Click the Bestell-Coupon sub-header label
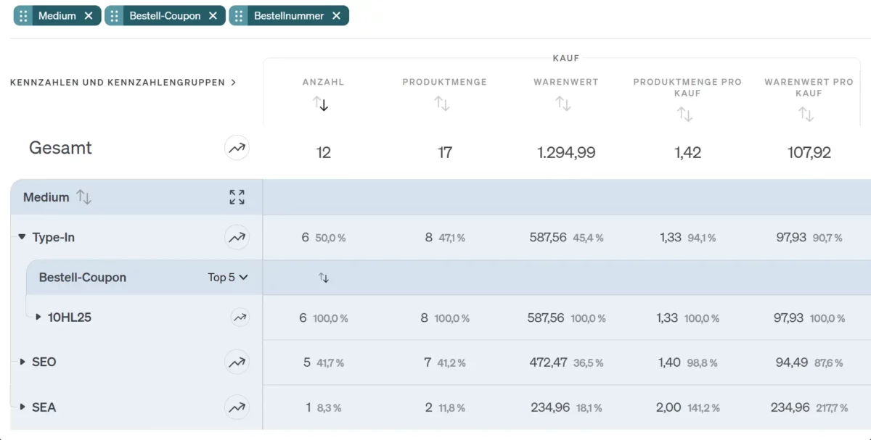This screenshot has height=440, width=871. pyautogui.click(x=83, y=278)
